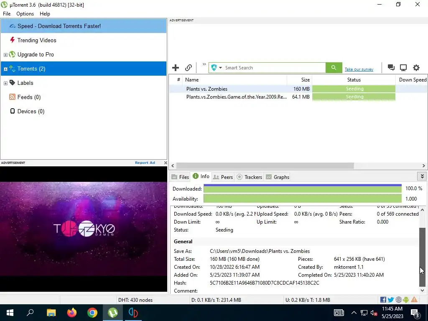428x321 pixels.
Task: Expand hidden toolbar buttons chevron
Action: click(204, 64)
